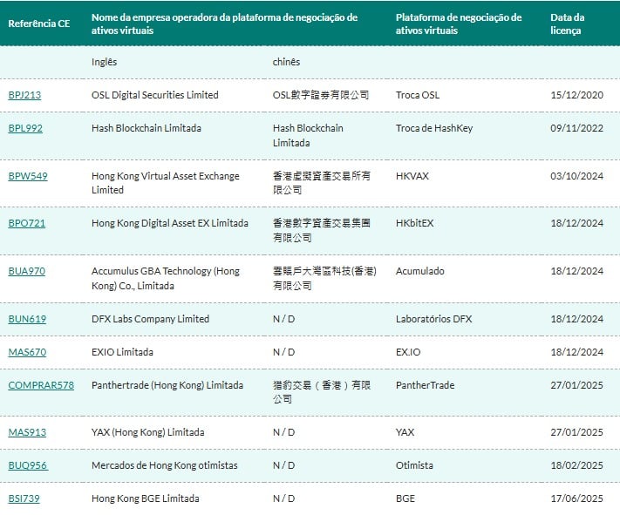
Task: Select the date 15/12/2020
Action: 577,95
